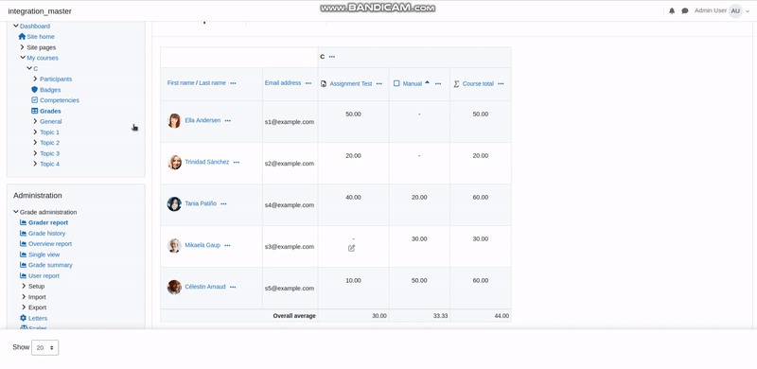Viewport: 757px width, 369px height.
Task: Open the Show rows-per-page dropdown
Action: [44, 348]
